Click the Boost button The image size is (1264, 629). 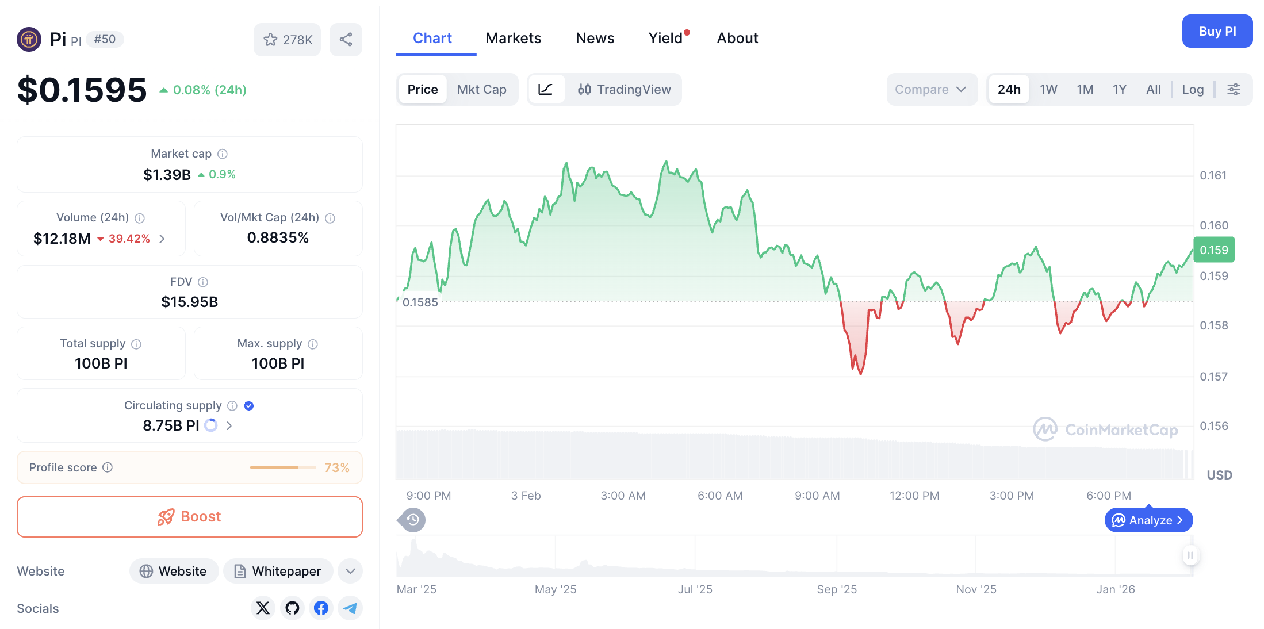(189, 516)
